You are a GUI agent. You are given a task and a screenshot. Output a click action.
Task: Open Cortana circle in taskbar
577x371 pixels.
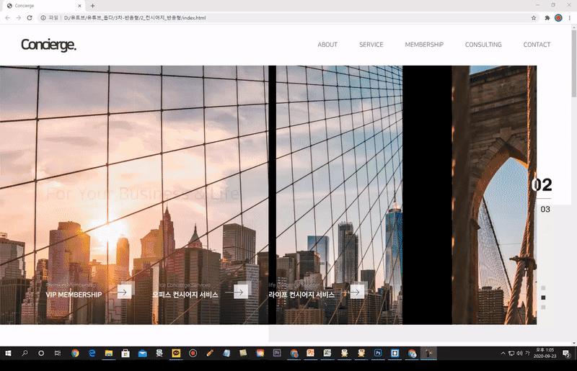(41, 354)
